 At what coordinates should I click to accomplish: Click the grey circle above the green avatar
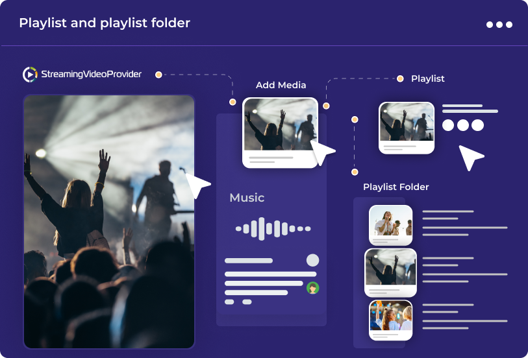[313, 260]
